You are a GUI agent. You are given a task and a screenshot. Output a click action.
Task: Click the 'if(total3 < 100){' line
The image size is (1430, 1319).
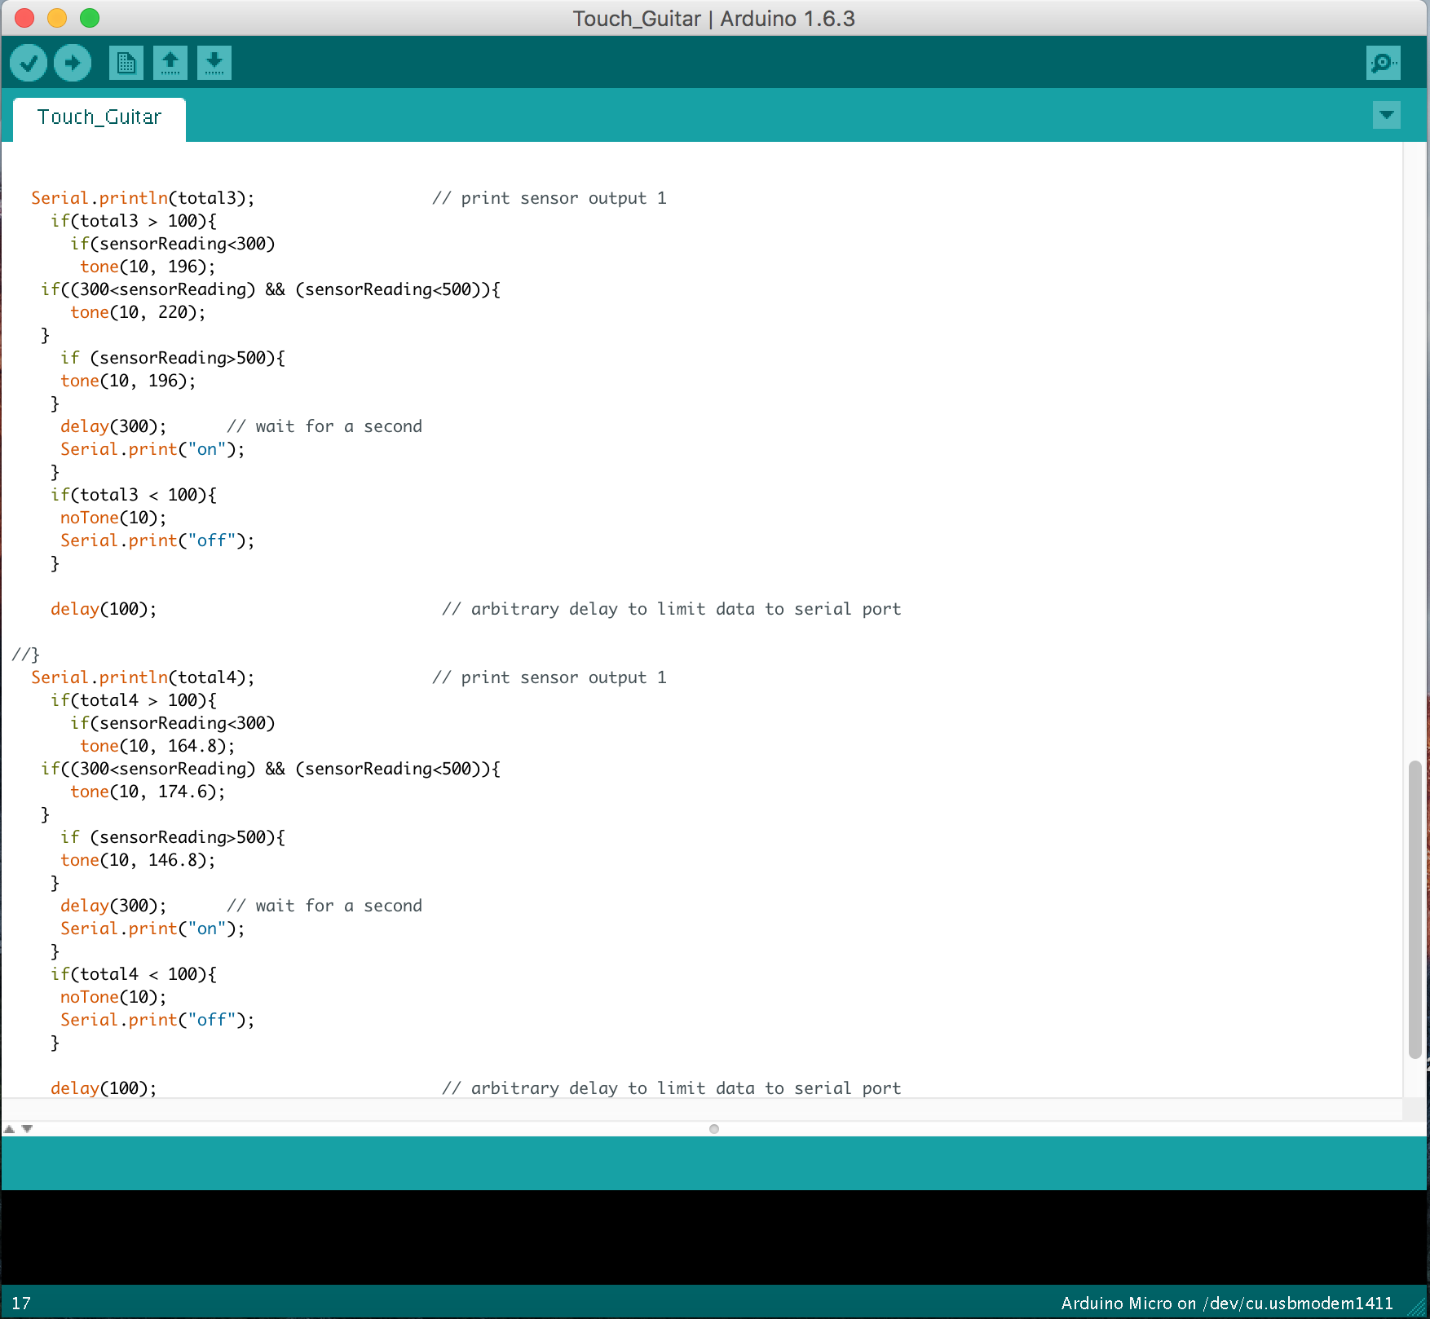[134, 495]
